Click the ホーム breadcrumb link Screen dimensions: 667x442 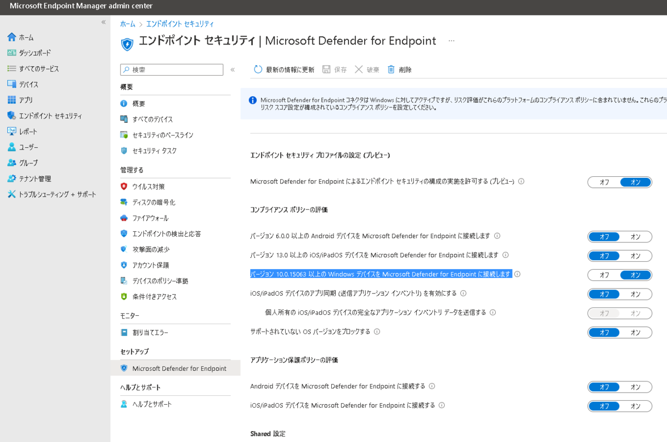[127, 24]
